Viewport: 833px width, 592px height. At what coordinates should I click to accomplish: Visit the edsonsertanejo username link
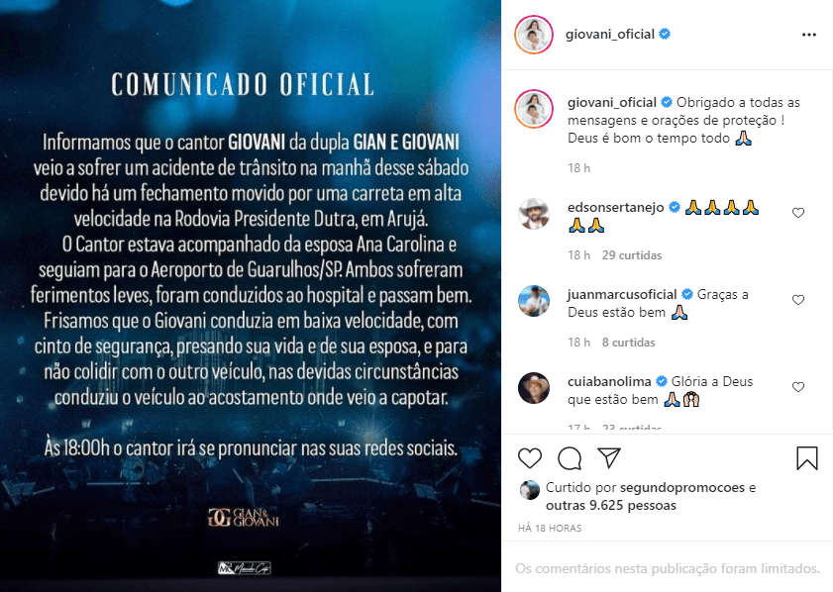coord(616,207)
